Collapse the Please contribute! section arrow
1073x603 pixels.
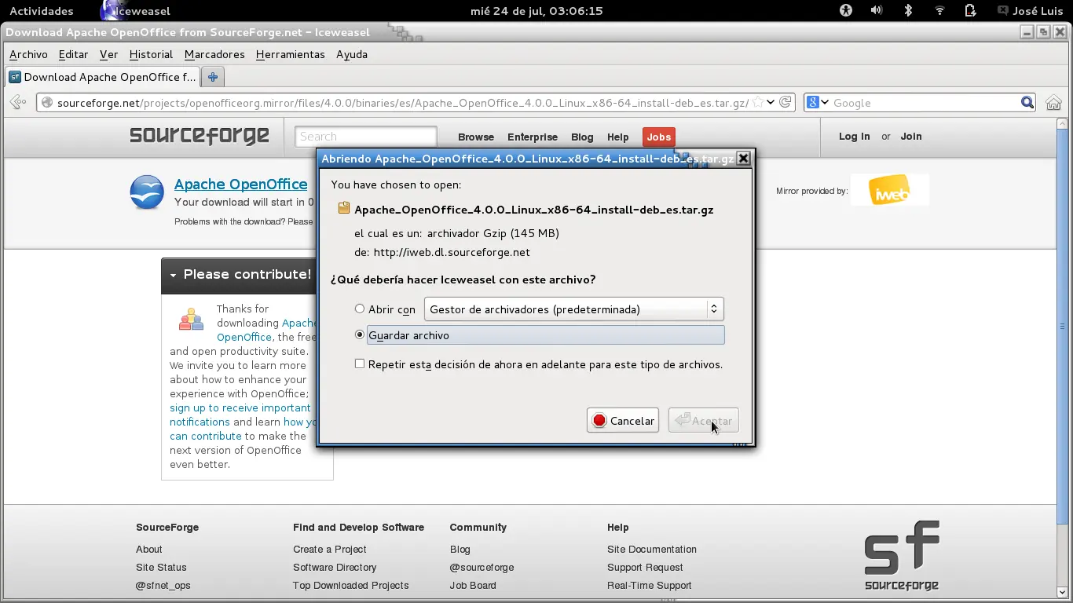(173, 276)
